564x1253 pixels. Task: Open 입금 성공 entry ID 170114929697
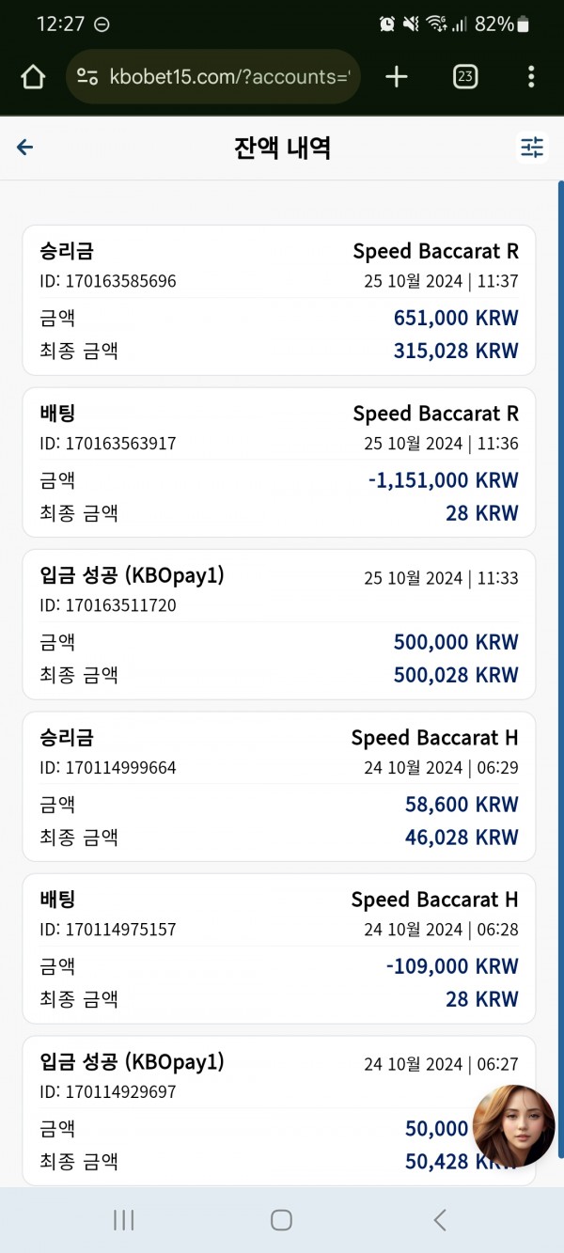click(x=279, y=1111)
